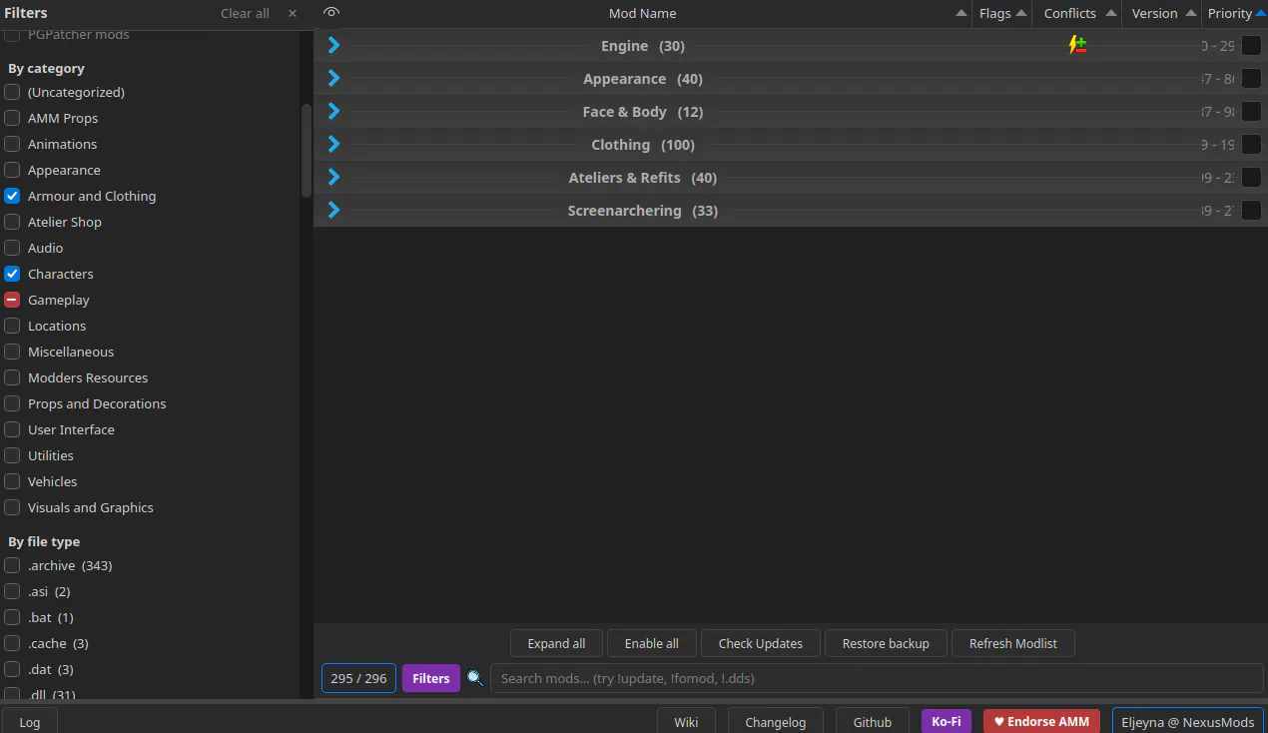Screen dimensions: 1268x733
Task: Check the Atelier Shop filter
Action: point(12,222)
